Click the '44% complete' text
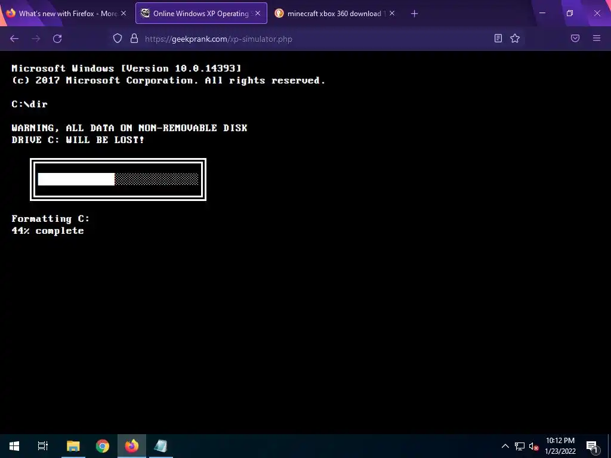 (48, 231)
